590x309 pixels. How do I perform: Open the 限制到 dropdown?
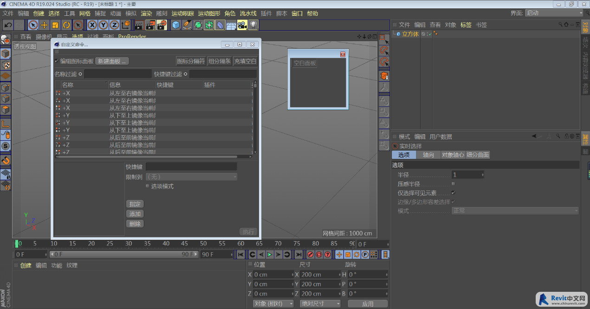191,177
